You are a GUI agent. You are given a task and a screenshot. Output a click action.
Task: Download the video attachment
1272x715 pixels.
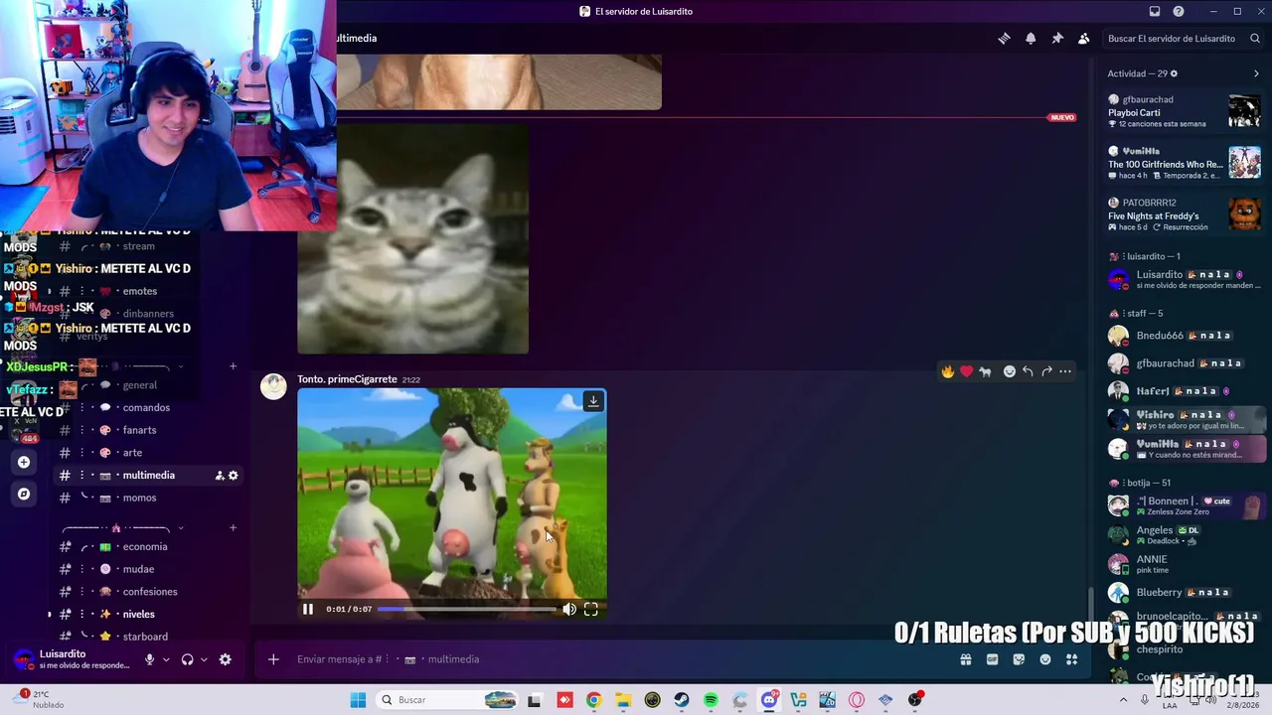click(593, 401)
